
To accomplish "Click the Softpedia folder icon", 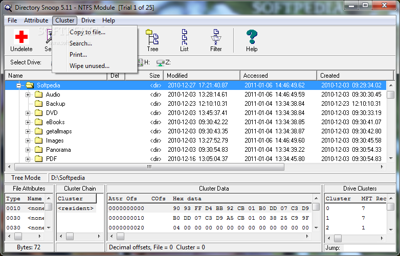I will coord(30,85).
